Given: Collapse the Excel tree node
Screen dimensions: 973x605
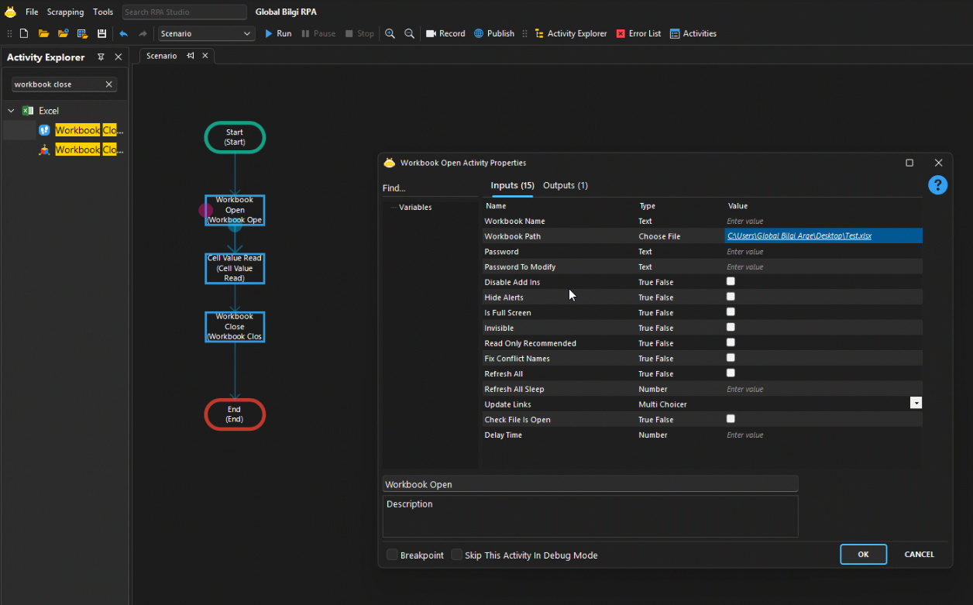Looking at the screenshot, I should pos(12,111).
